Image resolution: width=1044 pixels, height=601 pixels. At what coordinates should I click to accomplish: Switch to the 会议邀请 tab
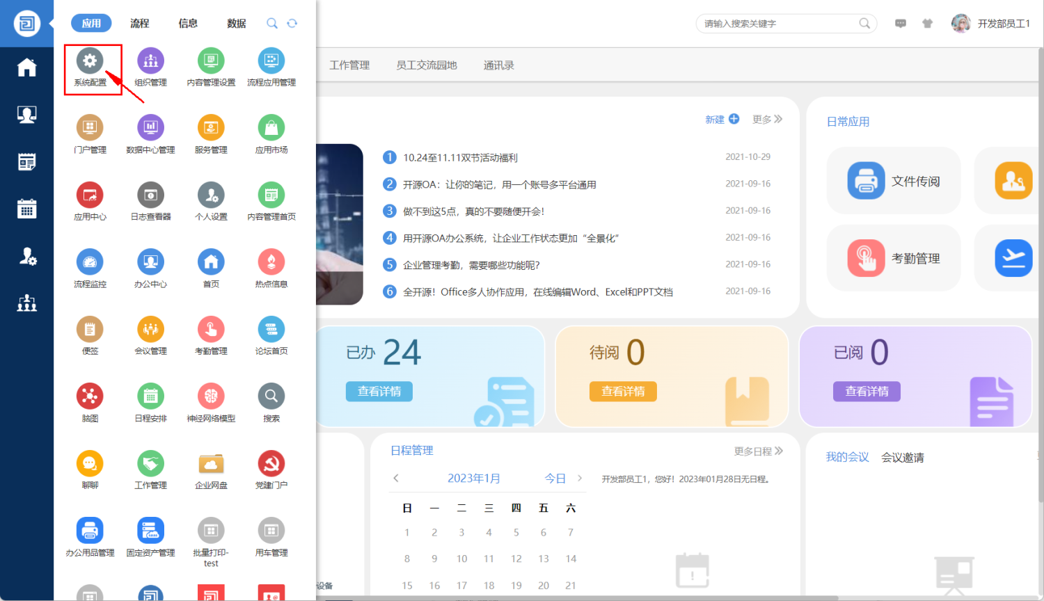click(x=902, y=458)
